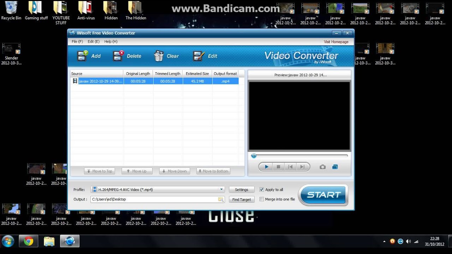Click Move Up button
The height and width of the screenshot is (254, 452).
pyautogui.click(x=137, y=171)
